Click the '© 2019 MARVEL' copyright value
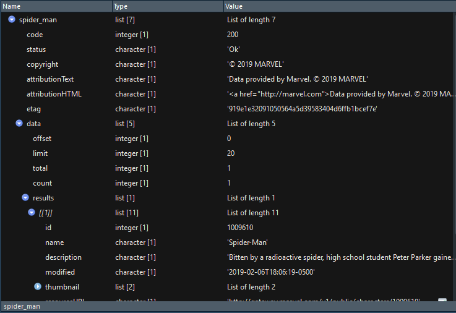The width and height of the screenshot is (456, 313). [256, 64]
